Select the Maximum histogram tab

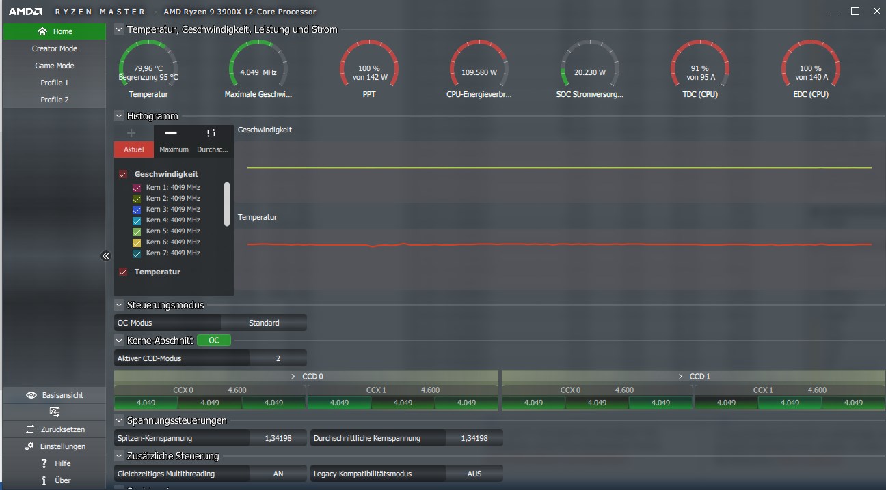click(174, 149)
